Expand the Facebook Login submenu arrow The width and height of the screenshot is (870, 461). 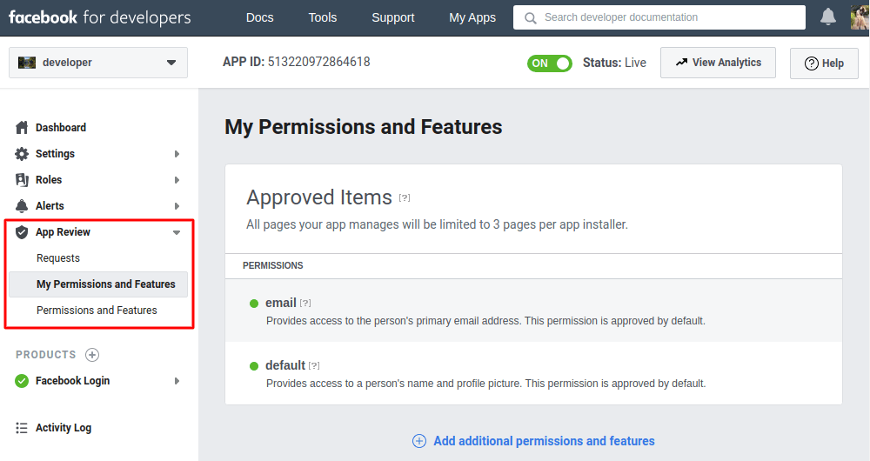click(177, 381)
